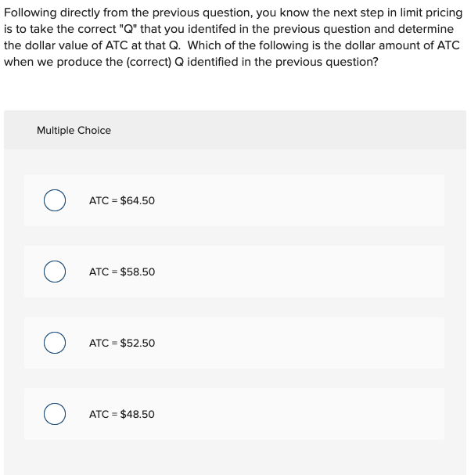Click the gray panel below the last answer
Viewport: 471px width, 475px height.
(x=235, y=458)
